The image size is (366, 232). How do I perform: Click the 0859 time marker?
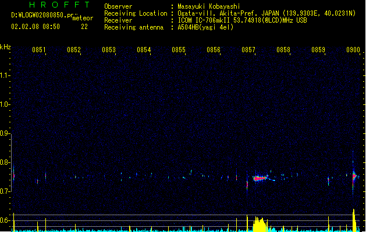[x=318, y=50]
